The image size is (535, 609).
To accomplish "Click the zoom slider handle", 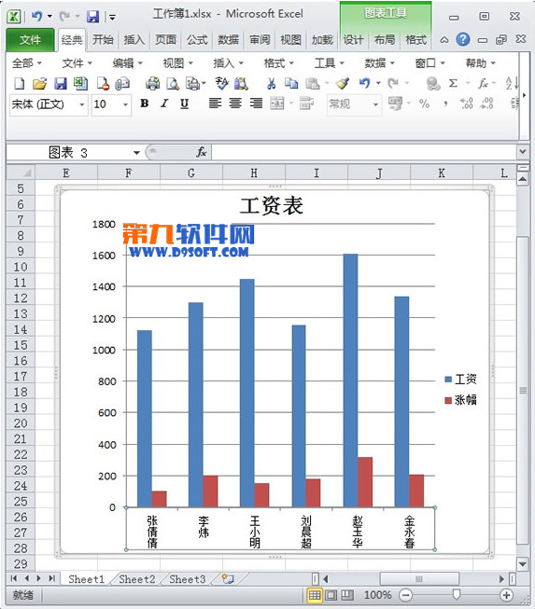I will 457,594.
